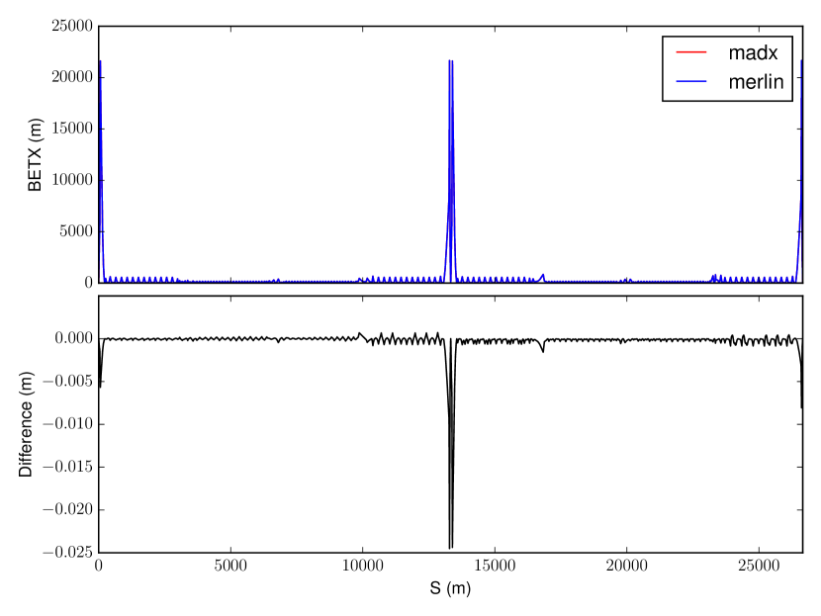Click the 5000 tick on S axis
Viewport: 821px width, 616px height.
click(x=230, y=566)
